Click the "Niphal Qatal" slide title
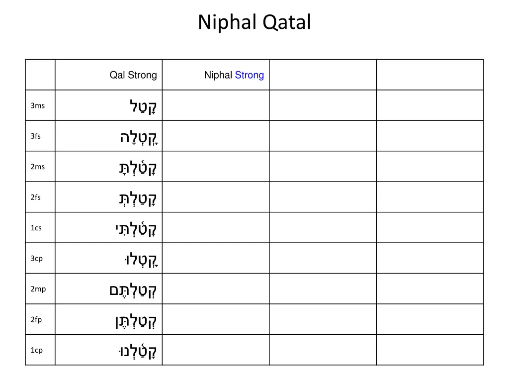509x382 pixels. coord(254,22)
